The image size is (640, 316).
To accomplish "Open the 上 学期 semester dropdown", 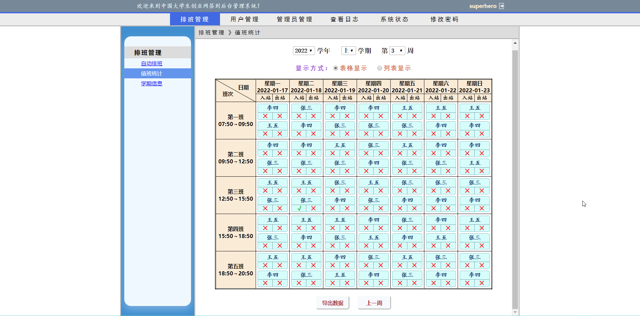I will point(348,51).
